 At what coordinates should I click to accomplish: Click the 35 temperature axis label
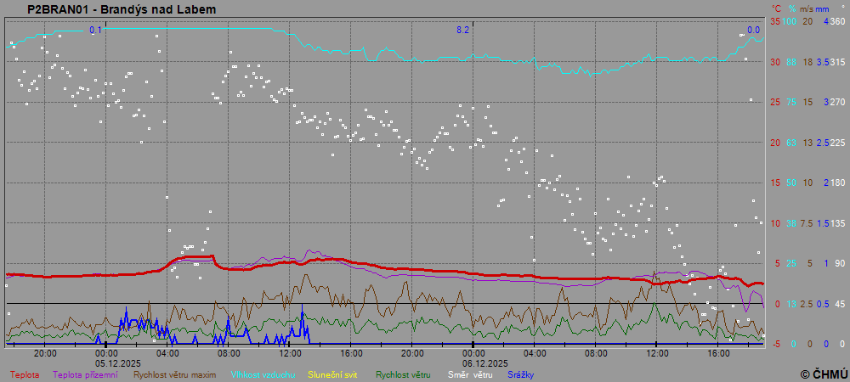pos(775,21)
